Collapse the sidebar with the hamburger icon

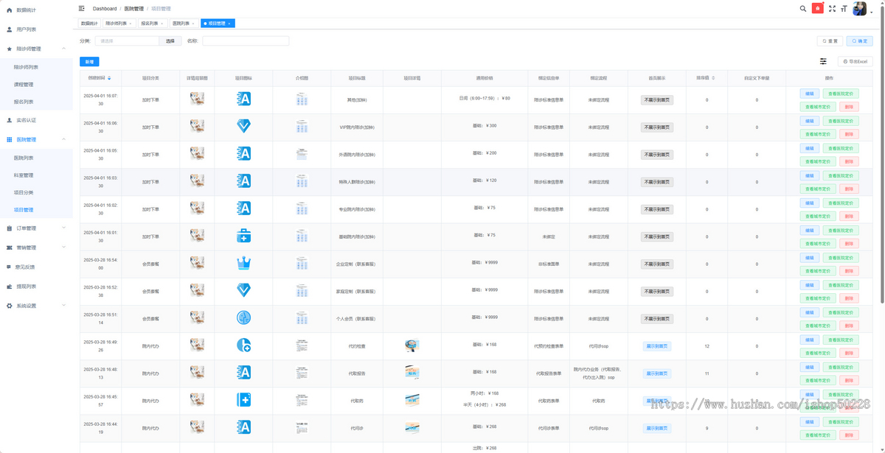[x=82, y=9]
